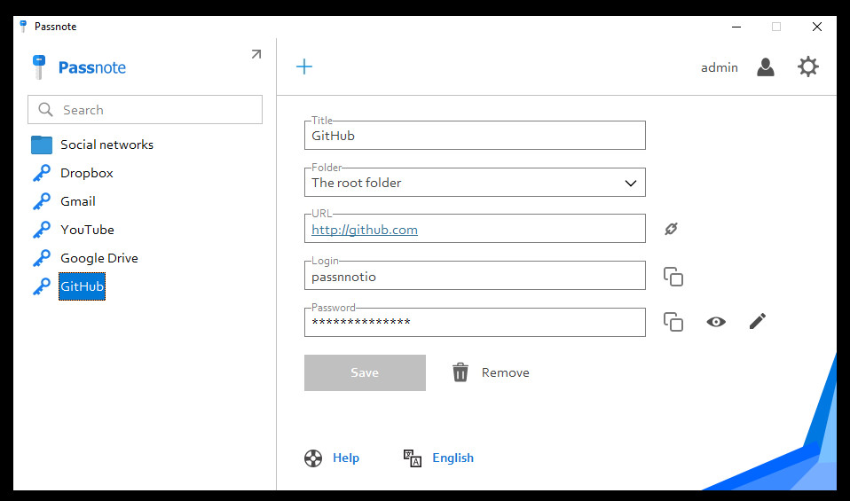Viewport: 850px width, 501px height.
Task: Click the lifebuoy help icon
Action: [313, 458]
